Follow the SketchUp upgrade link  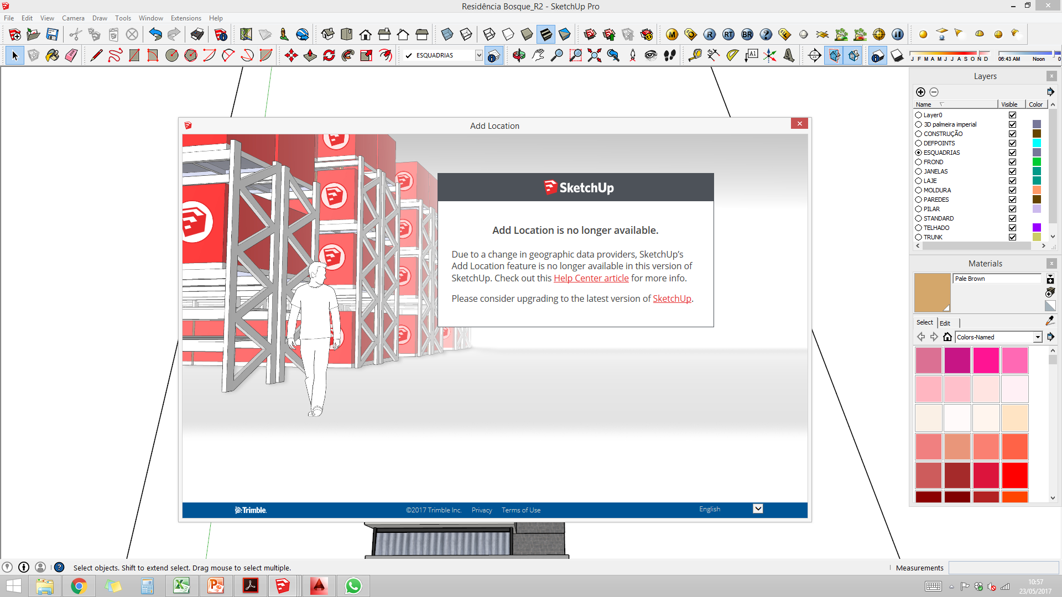pos(672,298)
